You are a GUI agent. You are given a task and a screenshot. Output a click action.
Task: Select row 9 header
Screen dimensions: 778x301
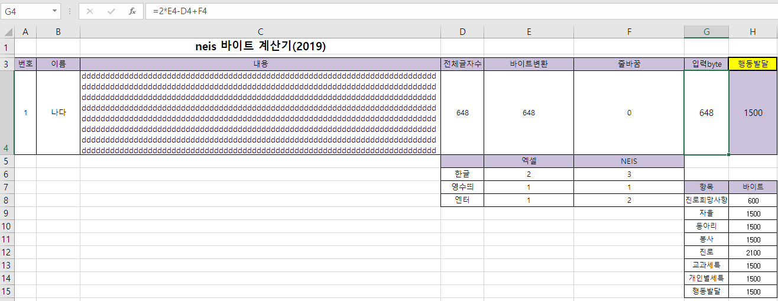[7, 213]
